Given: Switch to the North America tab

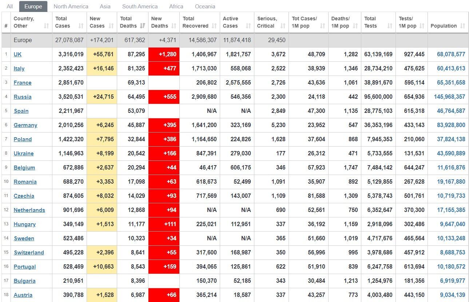Looking at the screenshot, I should [x=71, y=7].
